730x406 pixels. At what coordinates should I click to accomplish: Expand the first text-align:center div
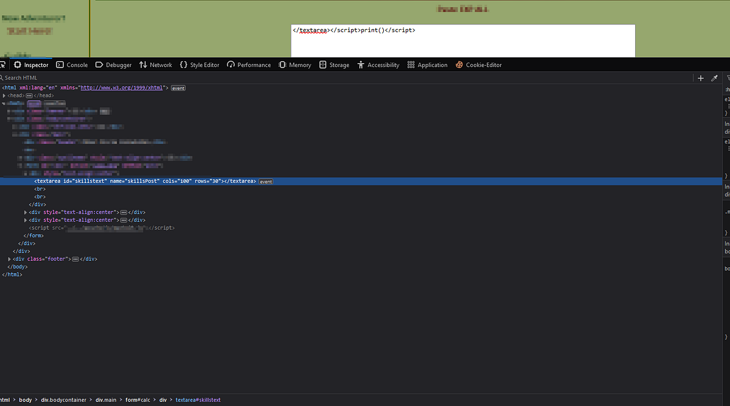pyautogui.click(x=26, y=212)
